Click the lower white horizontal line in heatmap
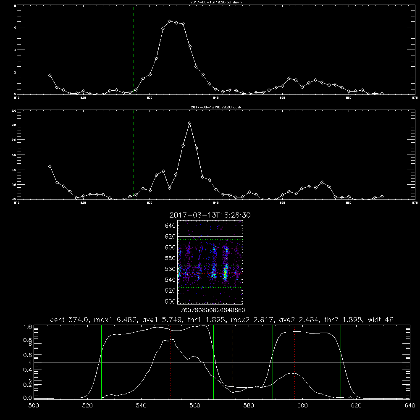 tap(210, 288)
